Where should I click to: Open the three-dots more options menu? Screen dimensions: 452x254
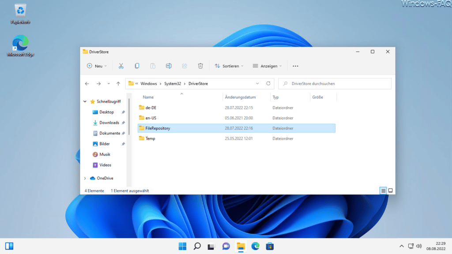coord(295,66)
